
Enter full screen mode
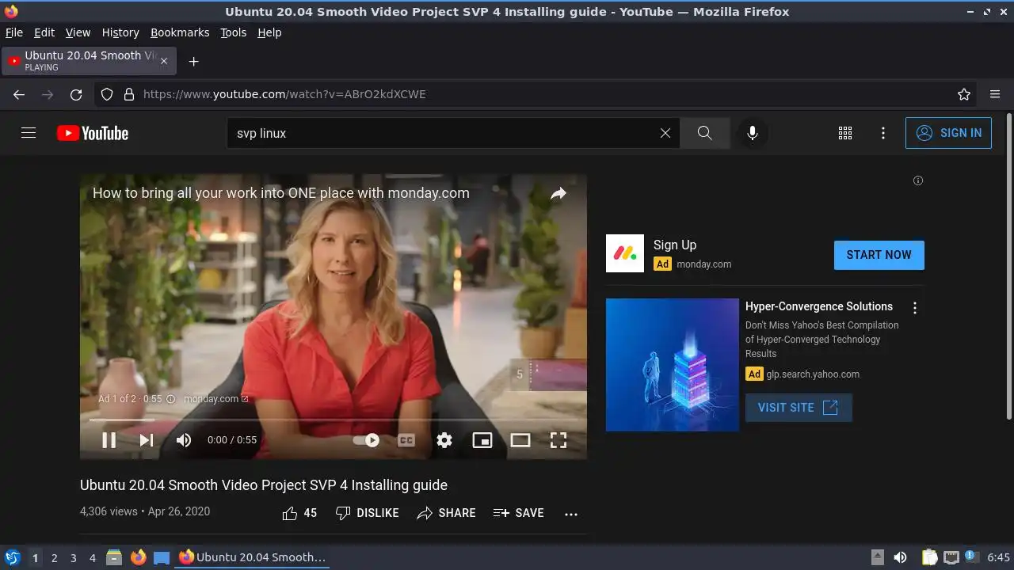[558, 440]
